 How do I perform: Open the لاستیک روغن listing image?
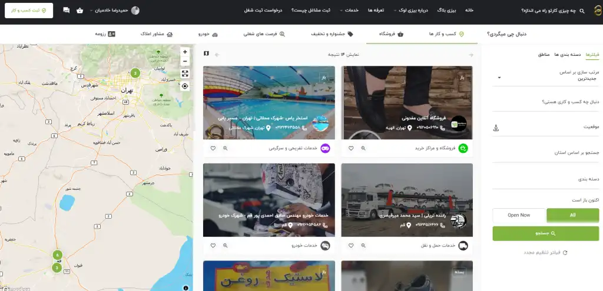269,276
